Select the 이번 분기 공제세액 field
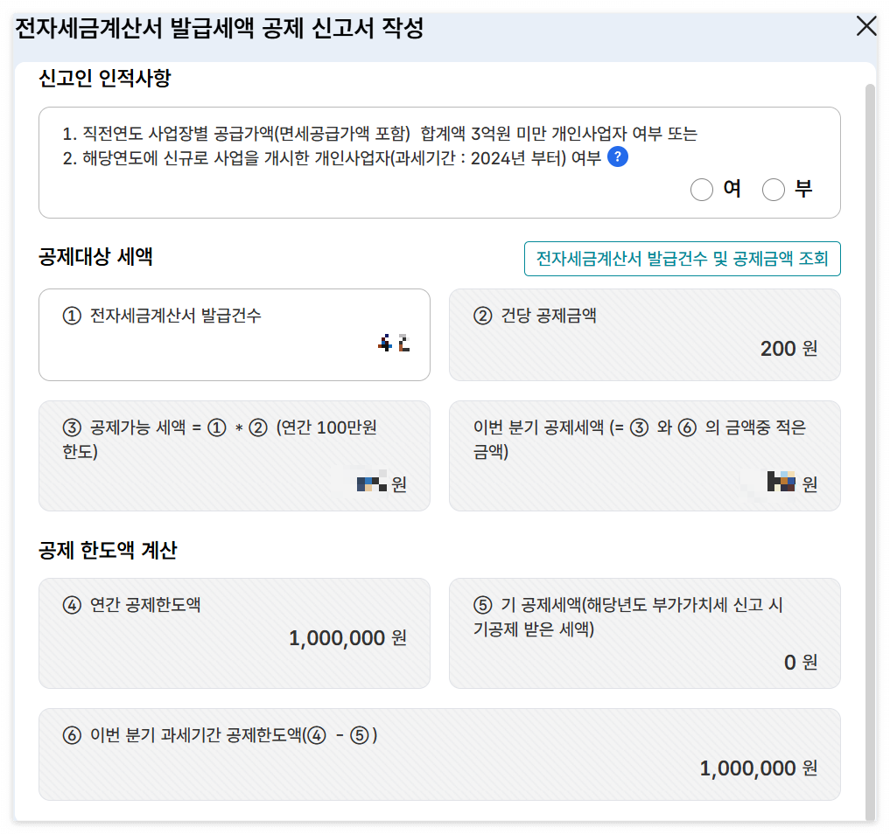The height and width of the screenshot is (834, 890). tap(644, 455)
